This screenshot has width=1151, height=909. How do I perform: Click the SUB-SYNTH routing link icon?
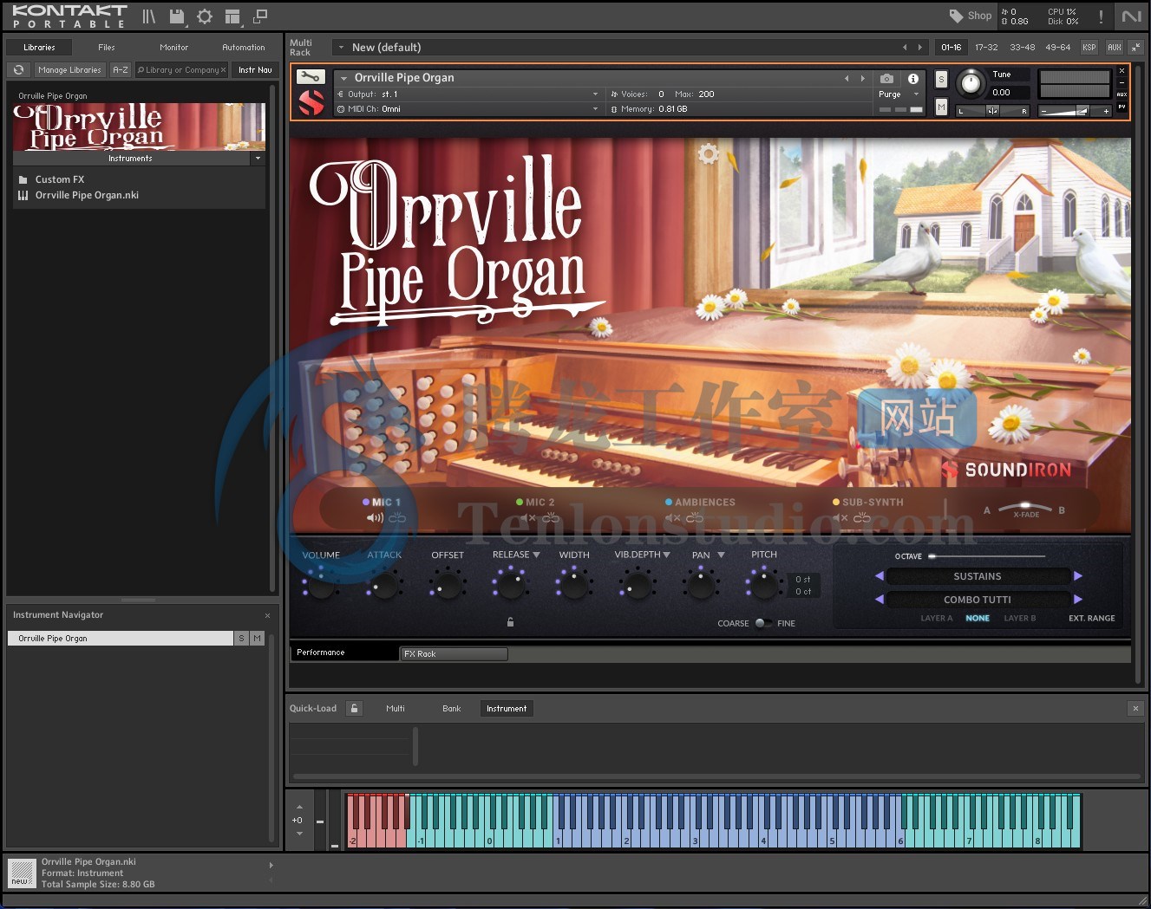point(862,518)
